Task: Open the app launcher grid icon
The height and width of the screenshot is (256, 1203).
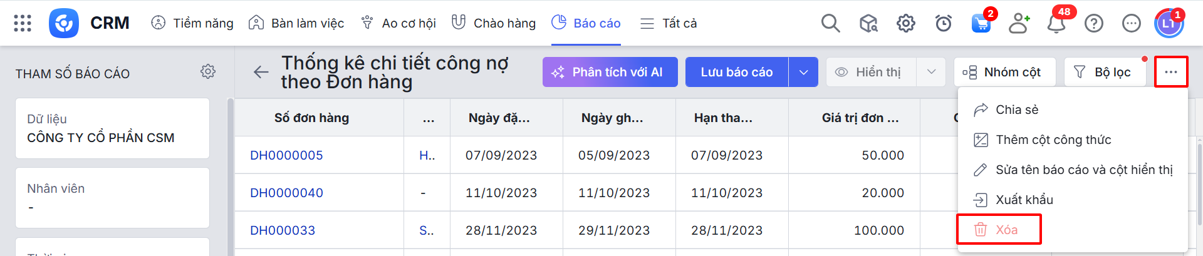Action: pos(23,23)
